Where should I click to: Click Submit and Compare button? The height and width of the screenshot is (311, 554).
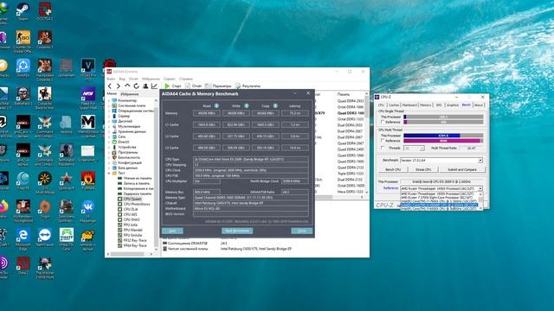click(462, 169)
